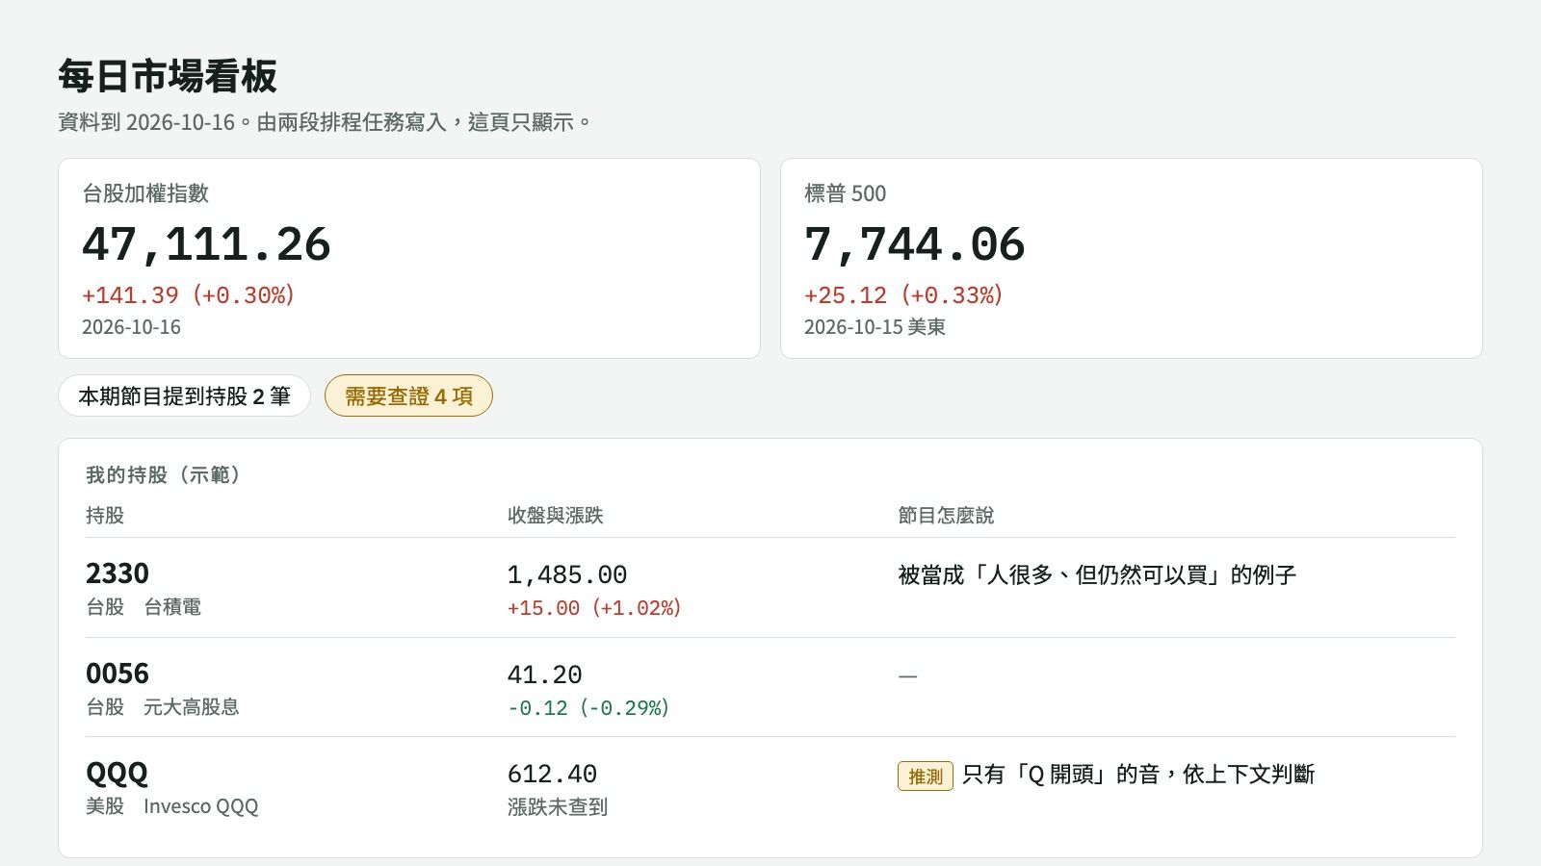Viewport: 1541px width, 866px height.
Task: Click the 推測 badge in the QQQ row
Action: (x=926, y=776)
